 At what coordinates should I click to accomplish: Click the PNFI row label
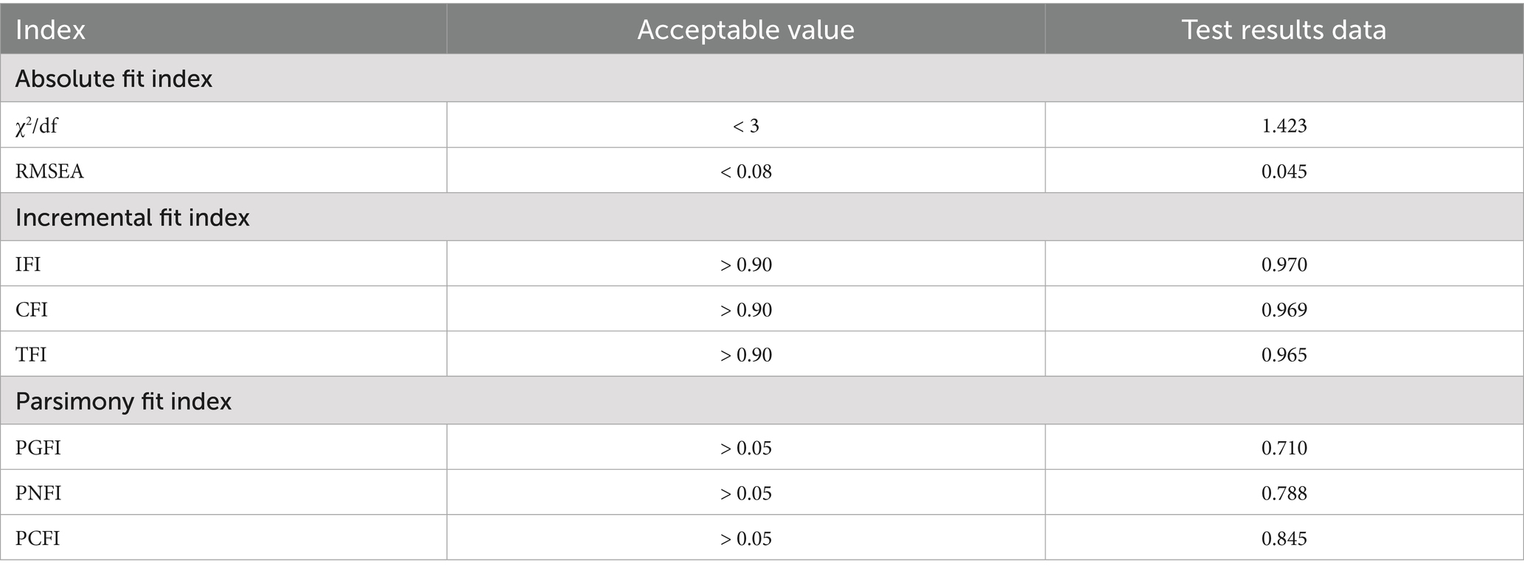[x=38, y=493]
